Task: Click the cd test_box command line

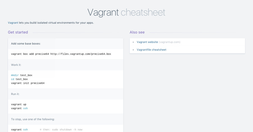Action: click(x=19, y=79)
